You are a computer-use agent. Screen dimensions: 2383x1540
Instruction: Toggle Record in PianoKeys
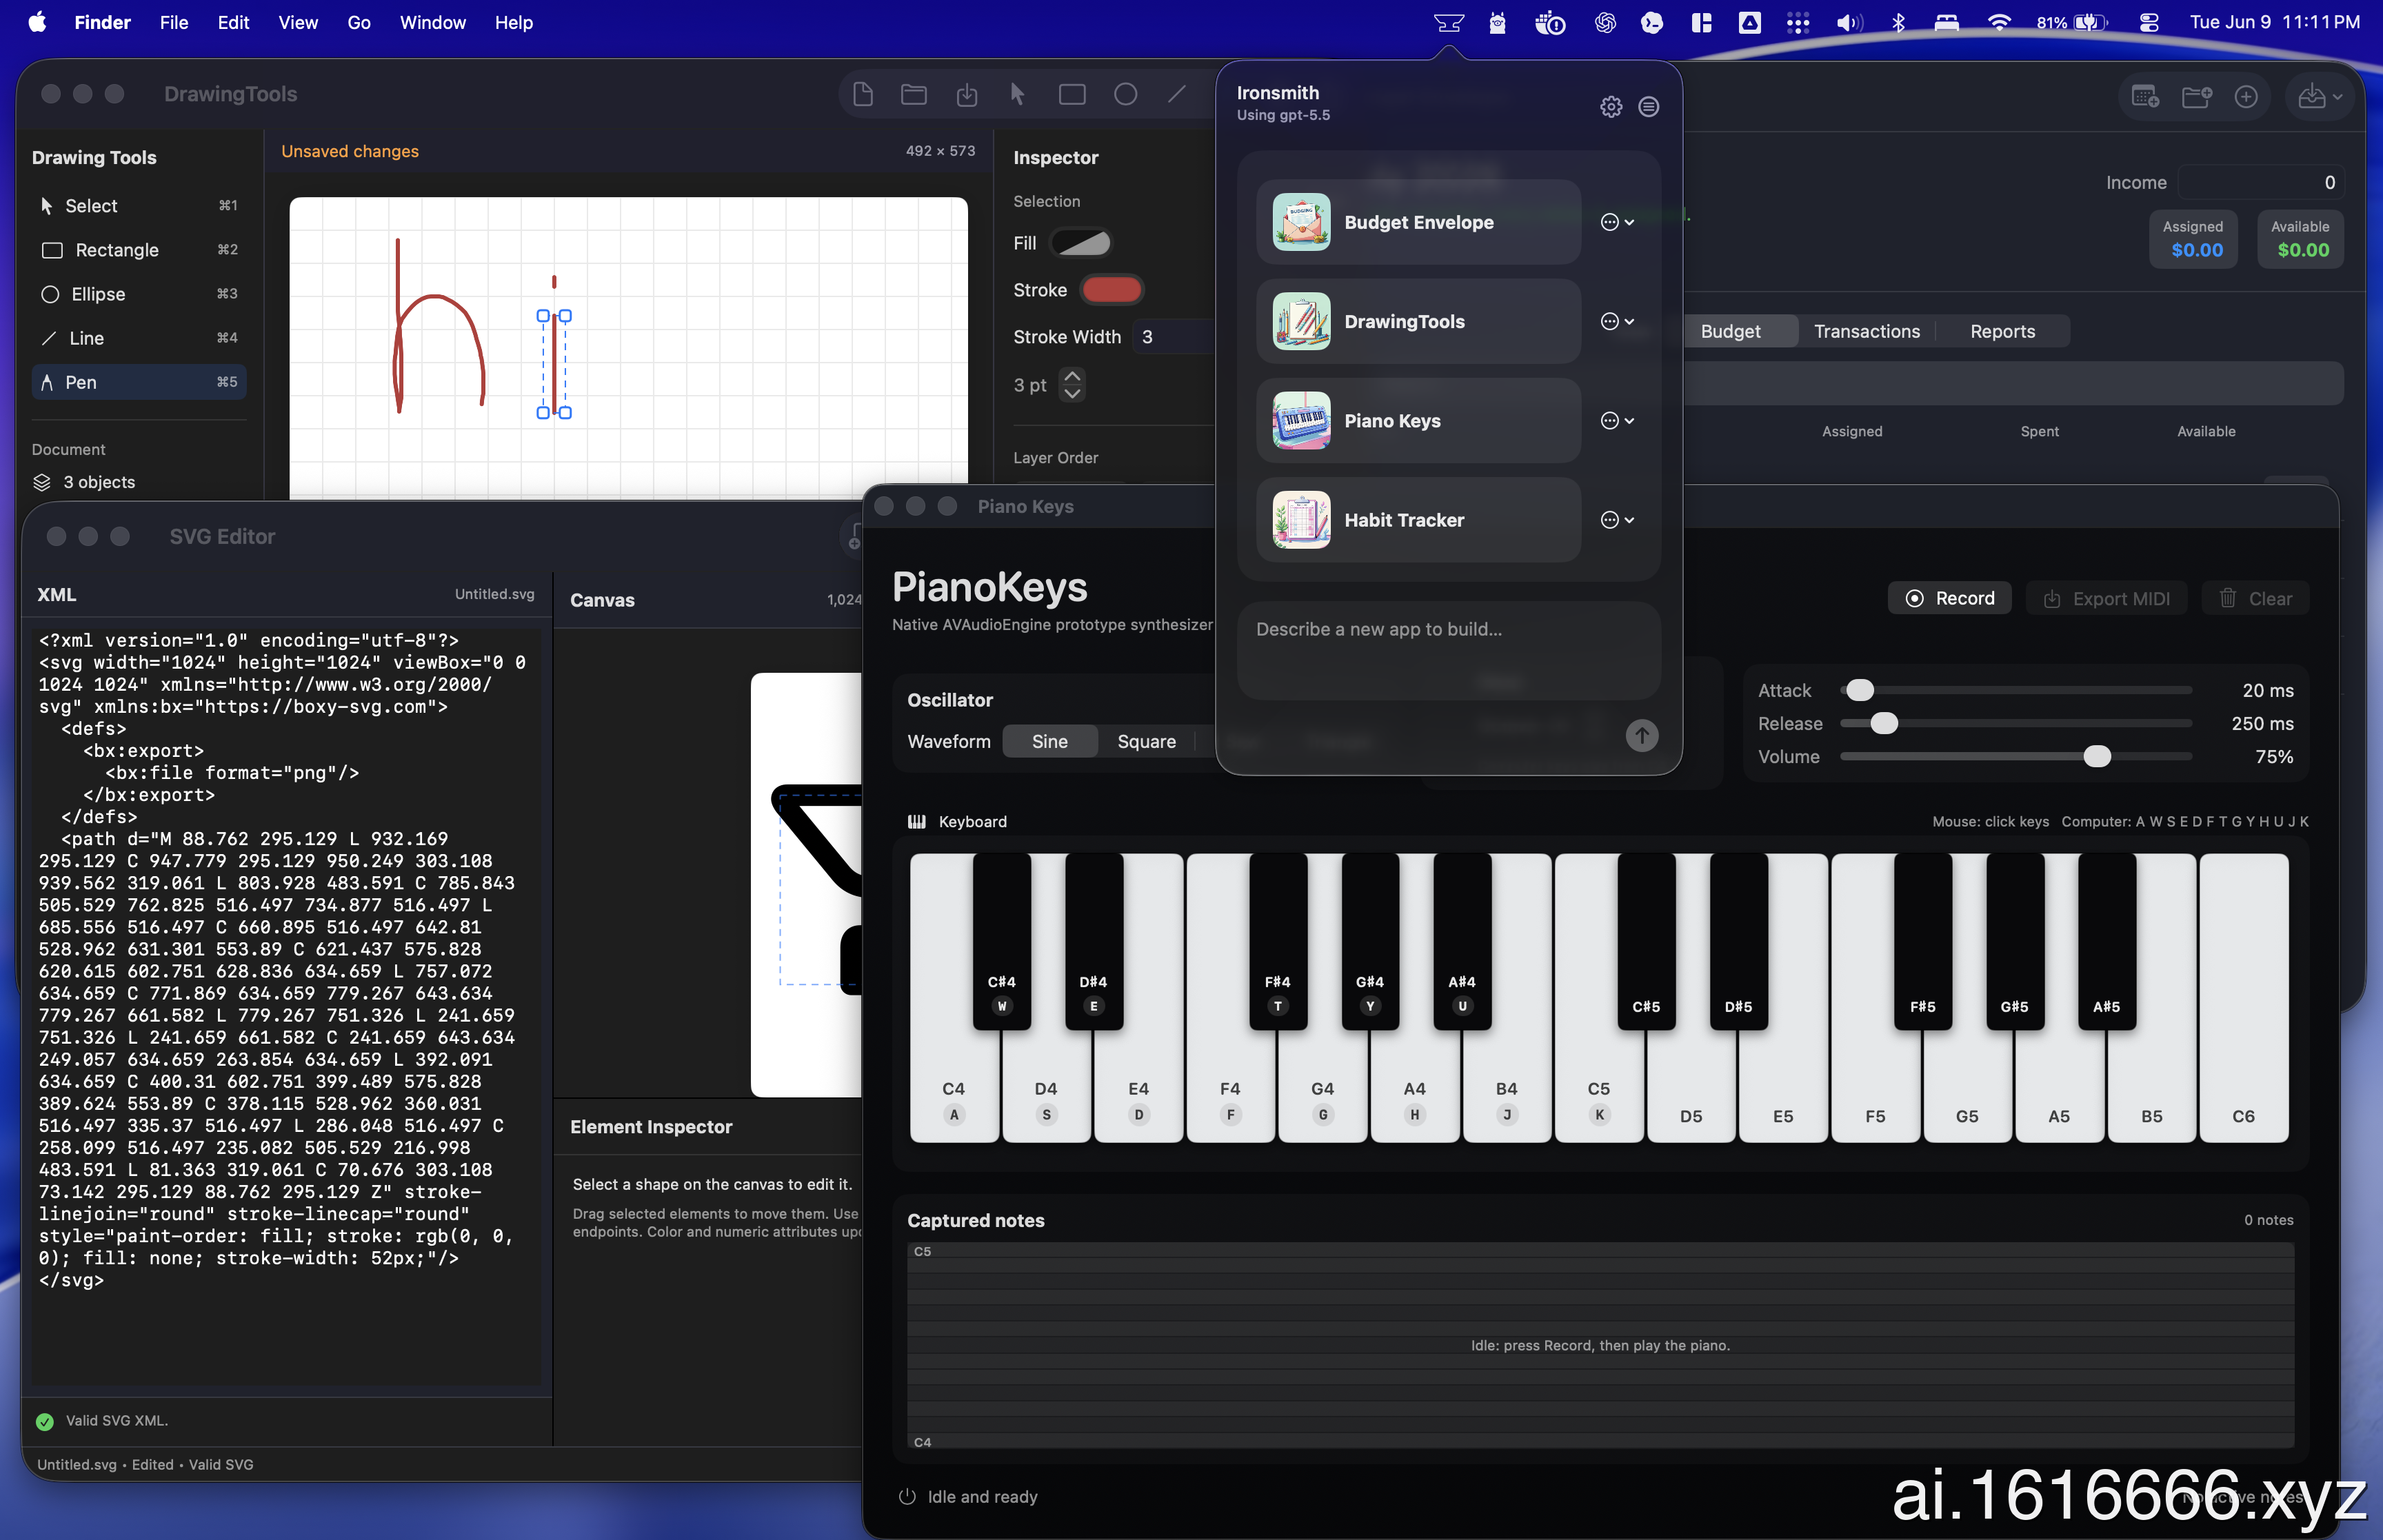tap(1949, 598)
